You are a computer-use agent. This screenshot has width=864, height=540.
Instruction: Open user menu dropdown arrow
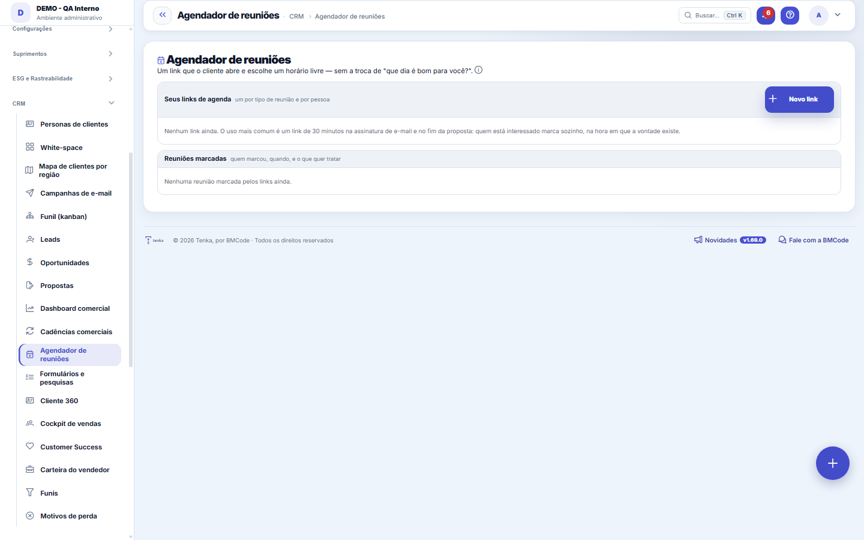pos(838,15)
